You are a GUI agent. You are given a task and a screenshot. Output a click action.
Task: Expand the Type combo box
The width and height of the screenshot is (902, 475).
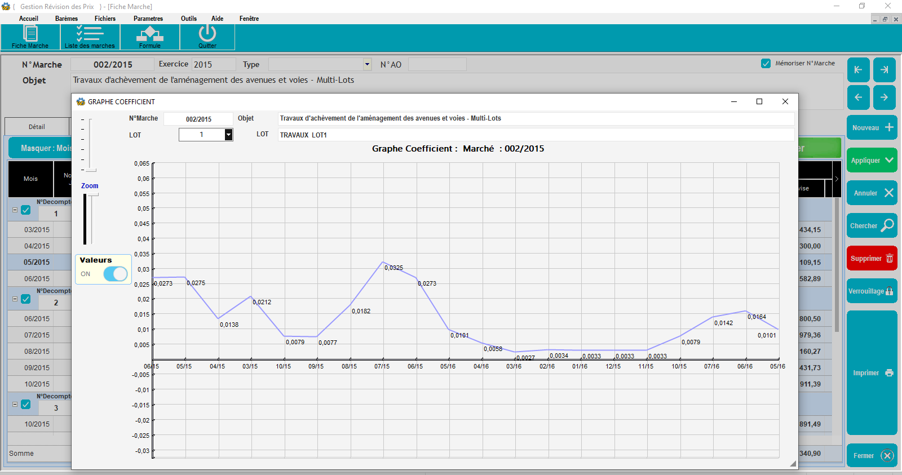point(367,64)
